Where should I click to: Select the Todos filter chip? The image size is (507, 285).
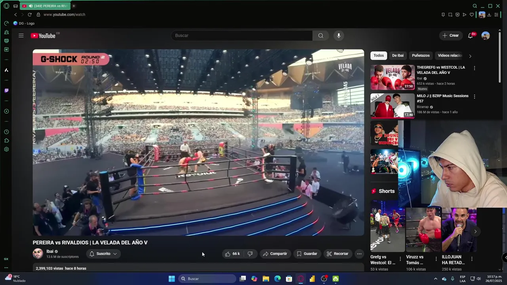pyautogui.click(x=379, y=55)
